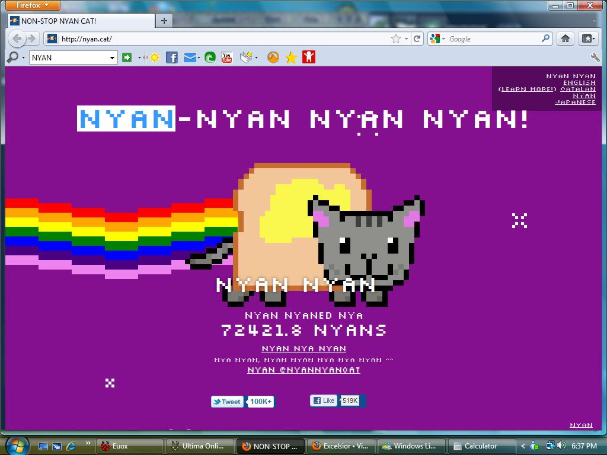Image resolution: width=607 pixels, height=455 pixels.
Task: Click the site favicon in the address bar
Action: [x=52, y=39]
